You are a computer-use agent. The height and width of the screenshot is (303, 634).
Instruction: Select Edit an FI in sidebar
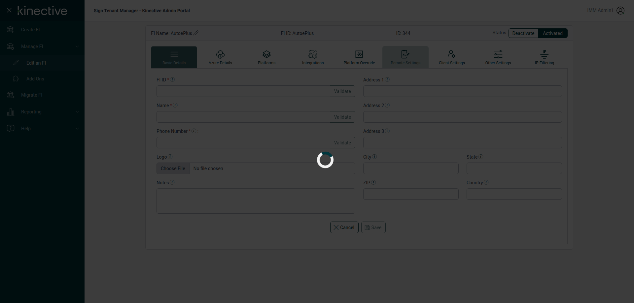(x=42, y=63)
